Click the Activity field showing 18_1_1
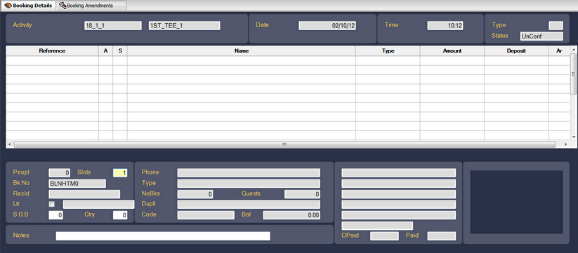Image resolution: width=578 pixels, height=253 pixels. [x=113, y=25]
